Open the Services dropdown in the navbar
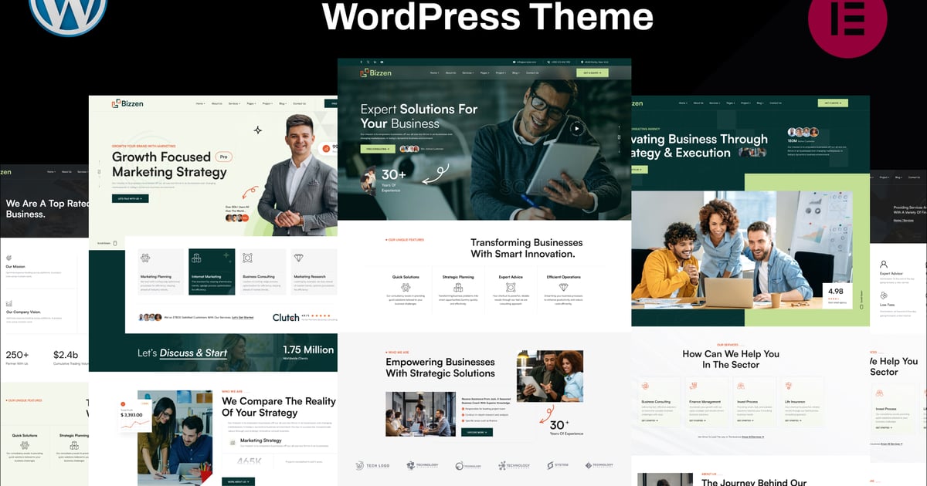This screenshot has width=927, height=486. click(x=467, y=73)
